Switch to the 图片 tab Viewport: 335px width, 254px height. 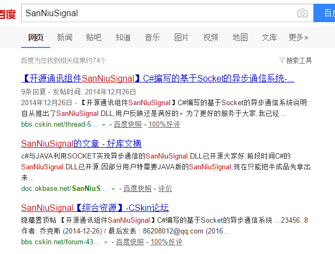(x=181, y=37)
